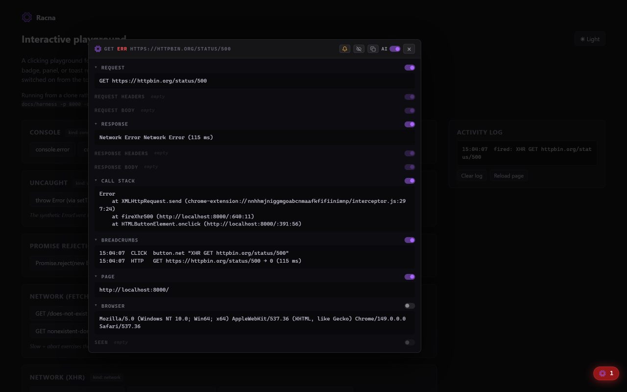
Task: Click the 'Error' first line of call stack
Action: (107, 194)
